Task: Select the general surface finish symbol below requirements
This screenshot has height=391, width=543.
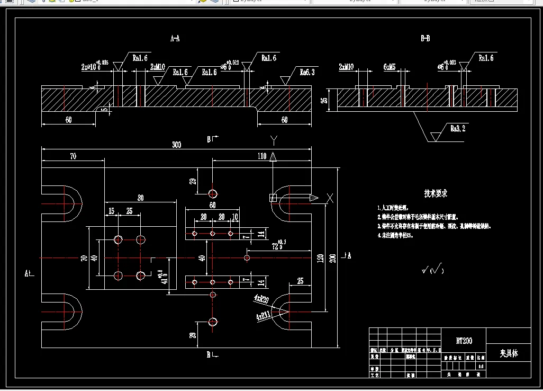Action: pos(432,269)
